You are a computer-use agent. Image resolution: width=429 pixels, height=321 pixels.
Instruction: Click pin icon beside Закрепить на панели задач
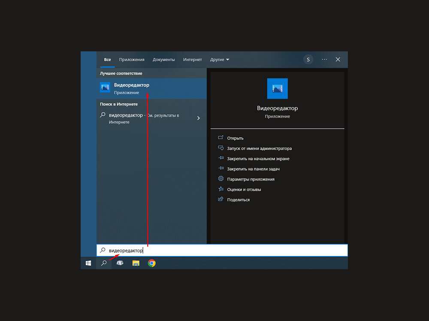coord(221,168)
